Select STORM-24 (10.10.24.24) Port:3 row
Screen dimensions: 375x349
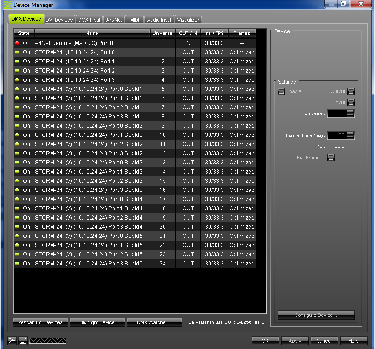click(135, 80)
